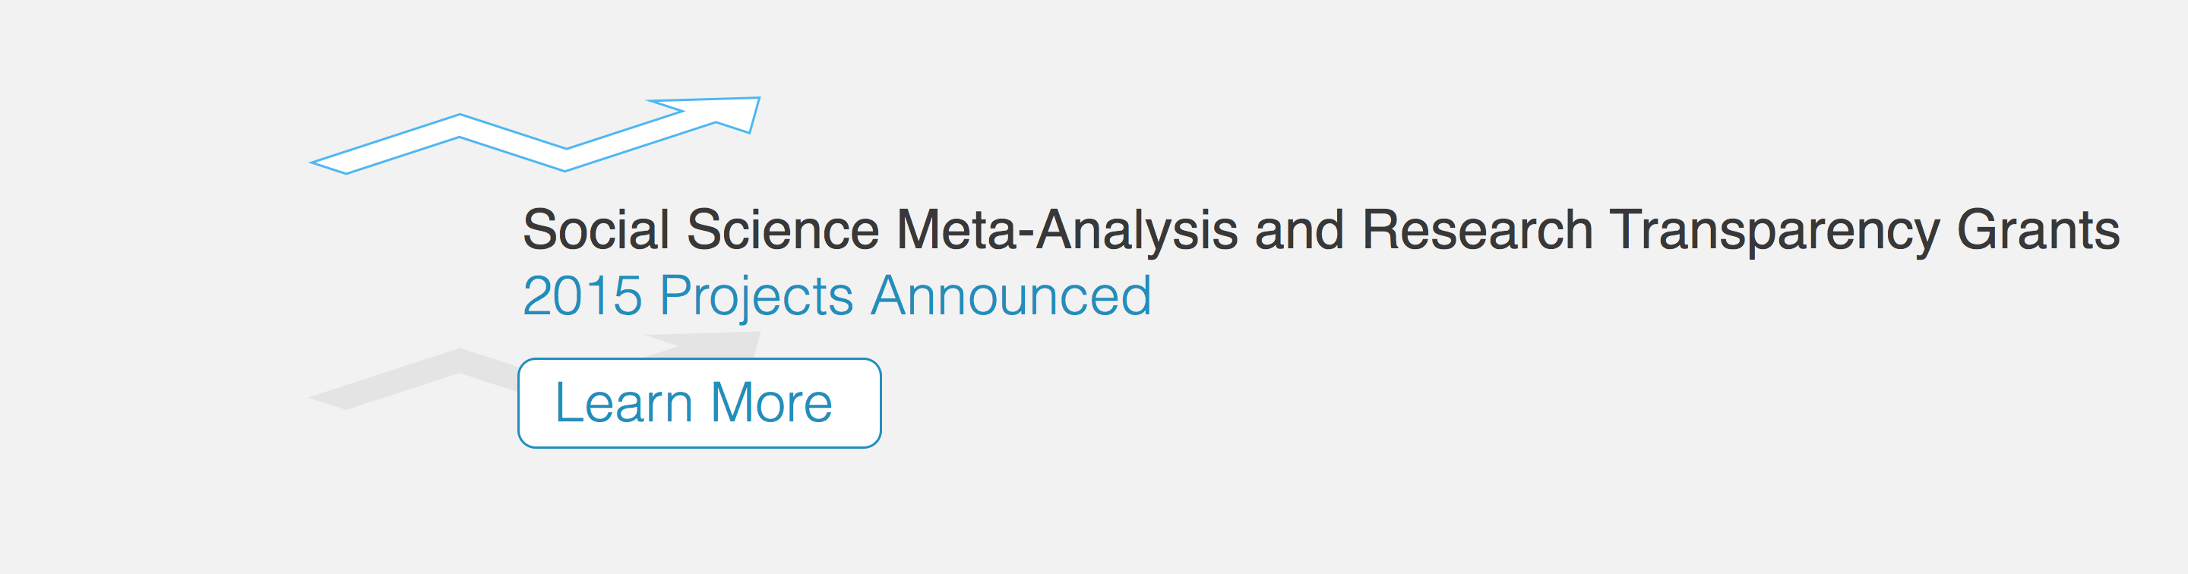
Task: Click the word "Research" in the heading
Action: [1477, 230]
